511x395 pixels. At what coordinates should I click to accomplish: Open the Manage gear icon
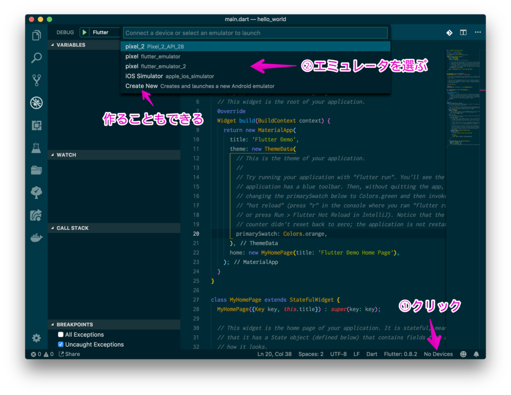tap(36, 338)
